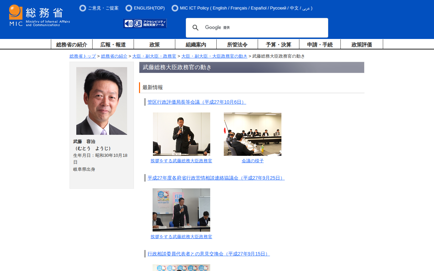
Task: Open MIC ICT Policy Arabic version
Action: [x=306, y=8]
